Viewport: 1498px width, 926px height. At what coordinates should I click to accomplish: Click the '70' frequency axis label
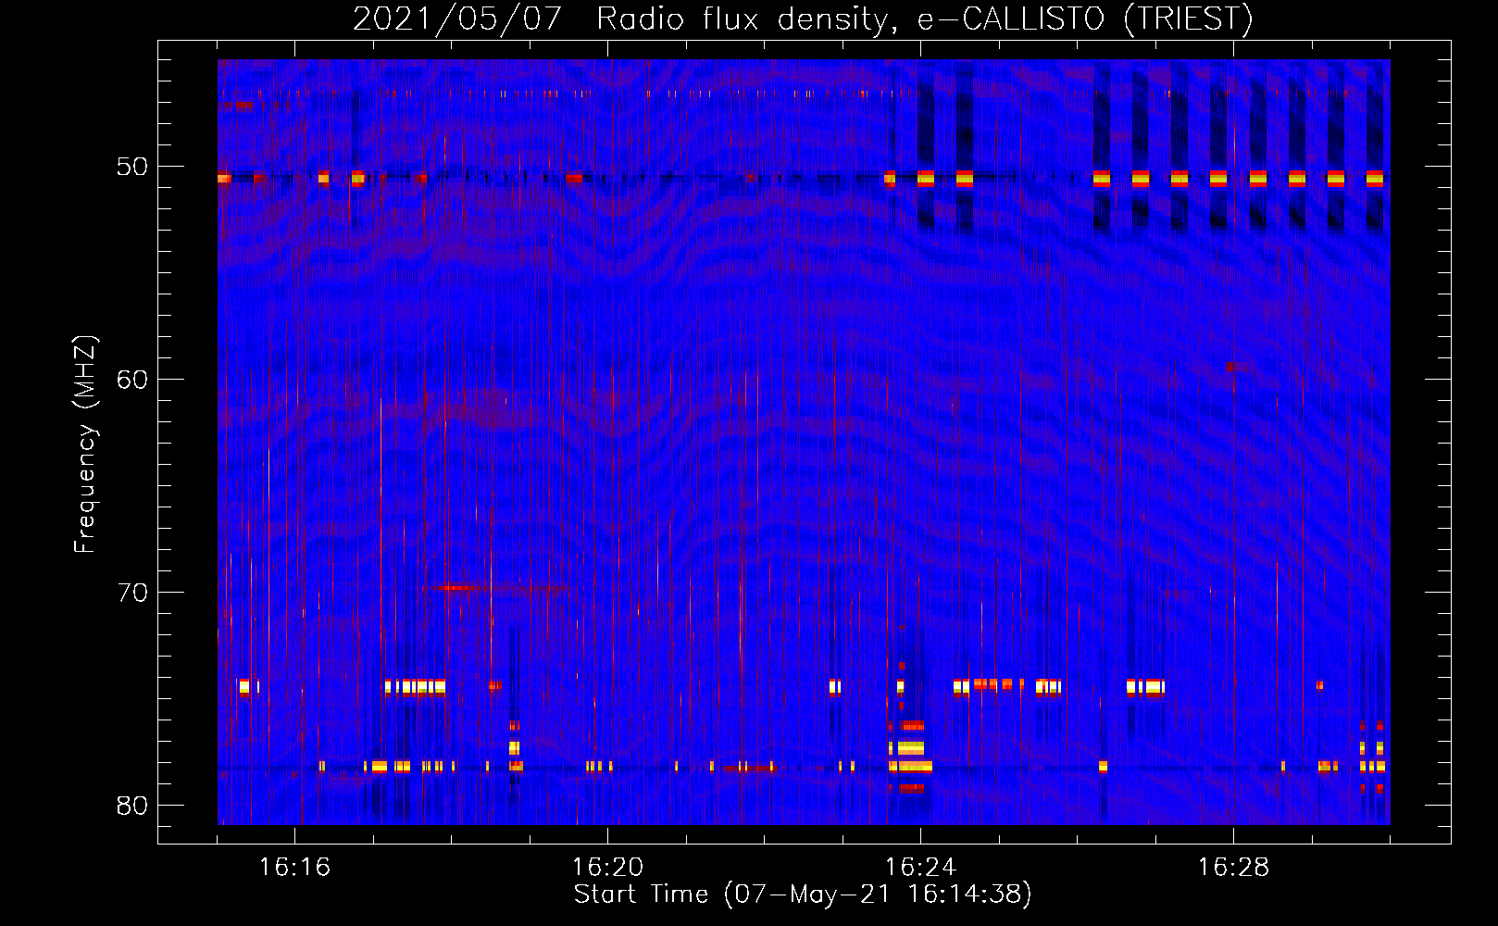[132, 594]
